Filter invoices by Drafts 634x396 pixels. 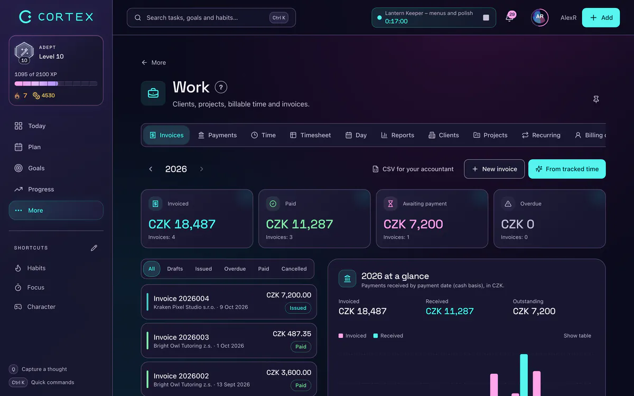tap(175, 269)
